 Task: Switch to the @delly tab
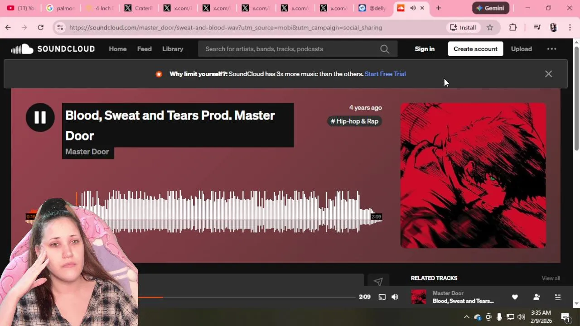tap(373, 8)
